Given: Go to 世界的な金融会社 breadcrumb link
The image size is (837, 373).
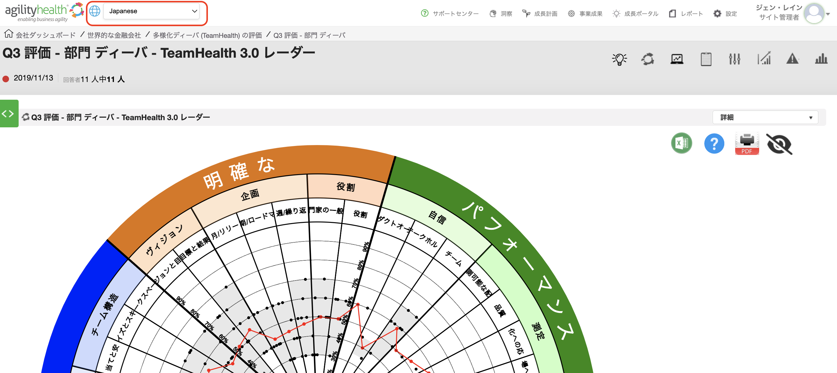Looking at the screenshot, I should coord(114,35).
